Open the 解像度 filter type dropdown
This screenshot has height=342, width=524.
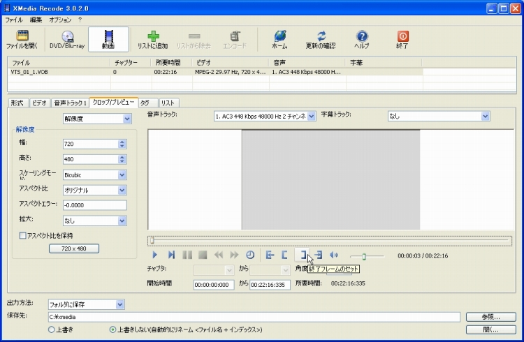pyautogui.click(x=97, y=119)
